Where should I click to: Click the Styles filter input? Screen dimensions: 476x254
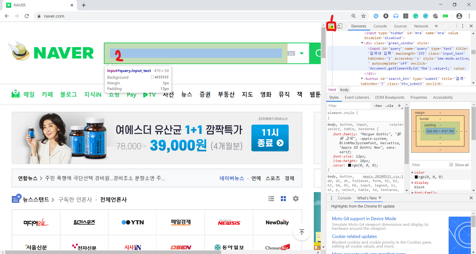[x=349, y=106]
